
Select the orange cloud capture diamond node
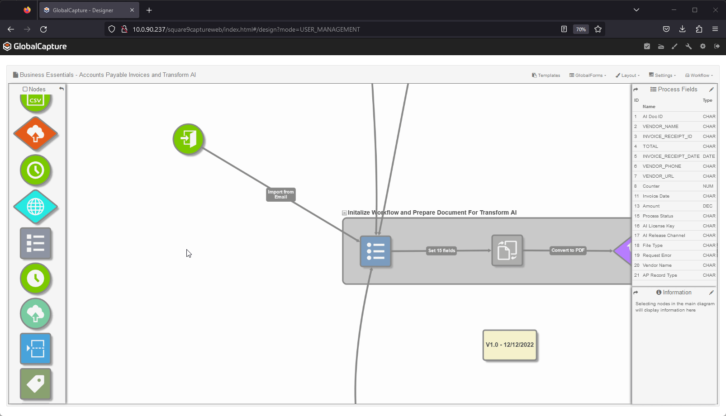[x=35, y=134]
